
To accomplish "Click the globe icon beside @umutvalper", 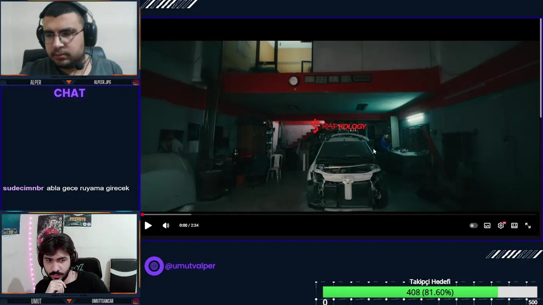I will click(154, 266).
